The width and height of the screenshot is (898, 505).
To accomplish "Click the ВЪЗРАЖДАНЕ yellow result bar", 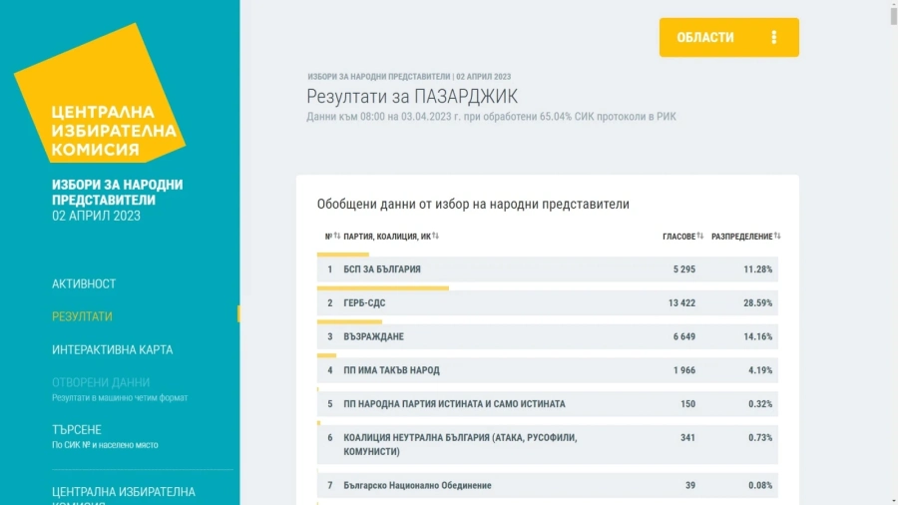I will [x=349, y=321].
